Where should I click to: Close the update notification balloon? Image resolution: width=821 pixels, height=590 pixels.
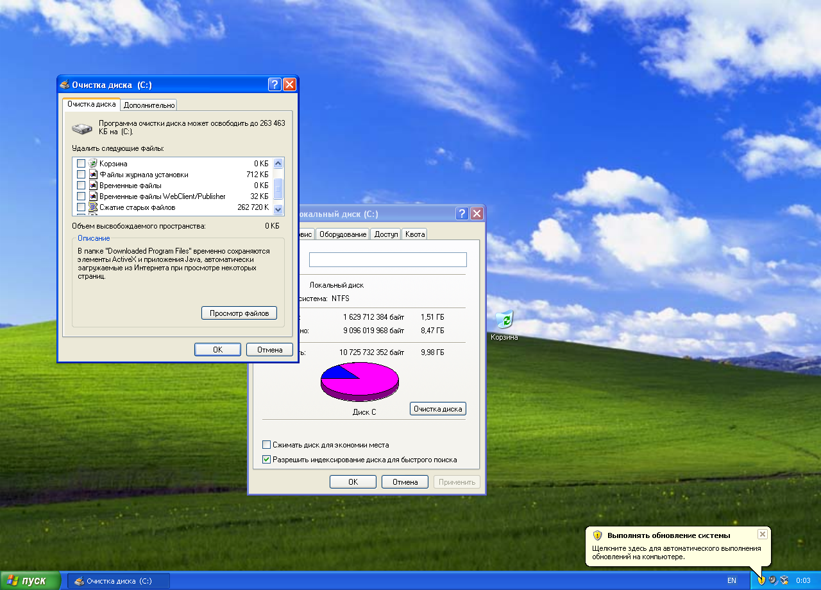tap(762, 534)
